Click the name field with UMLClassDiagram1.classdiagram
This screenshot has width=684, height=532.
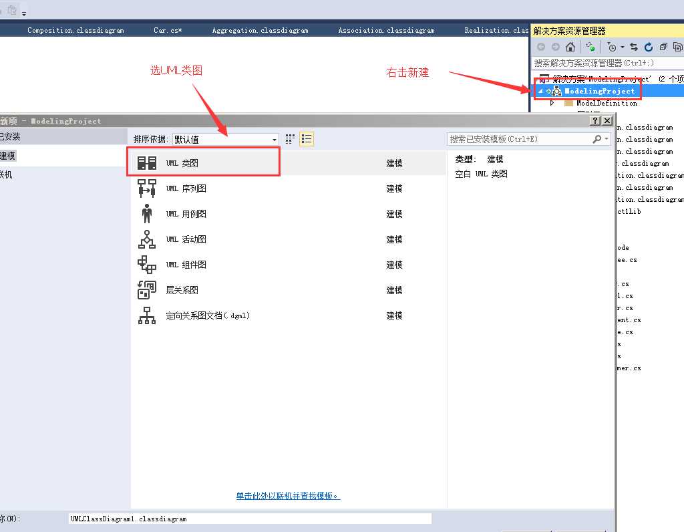pyautogui.click(x=250, y=519)
